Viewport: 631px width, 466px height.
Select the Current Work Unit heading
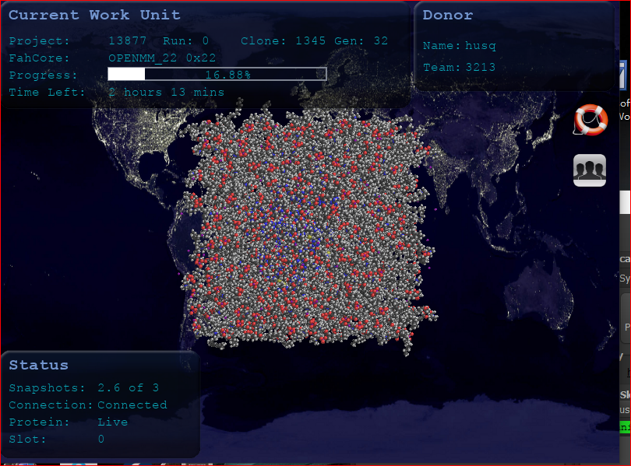tap(94, 15)
